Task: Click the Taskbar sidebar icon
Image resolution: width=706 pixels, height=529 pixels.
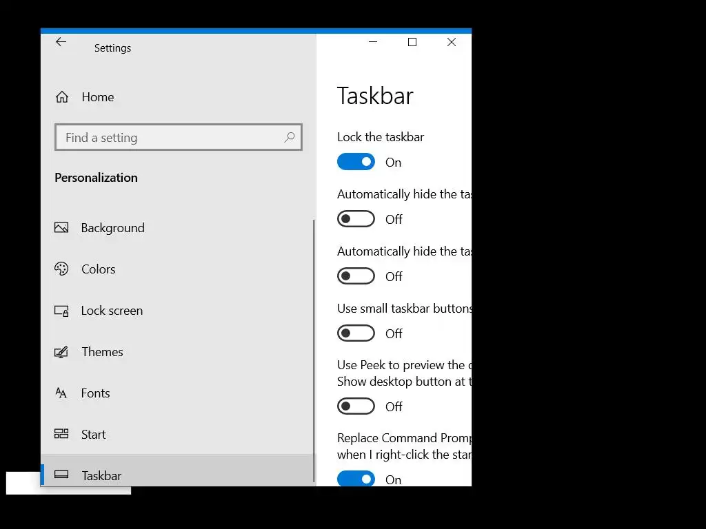Action: coord(61,474)
